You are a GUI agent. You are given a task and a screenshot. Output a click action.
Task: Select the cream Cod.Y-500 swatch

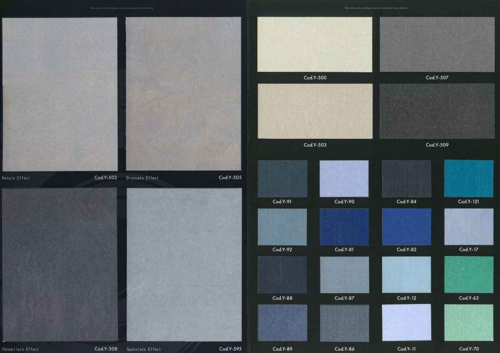tap(315, 44)
